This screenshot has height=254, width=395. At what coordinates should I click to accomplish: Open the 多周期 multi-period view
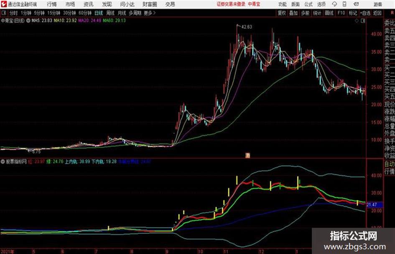pos(135,13)
